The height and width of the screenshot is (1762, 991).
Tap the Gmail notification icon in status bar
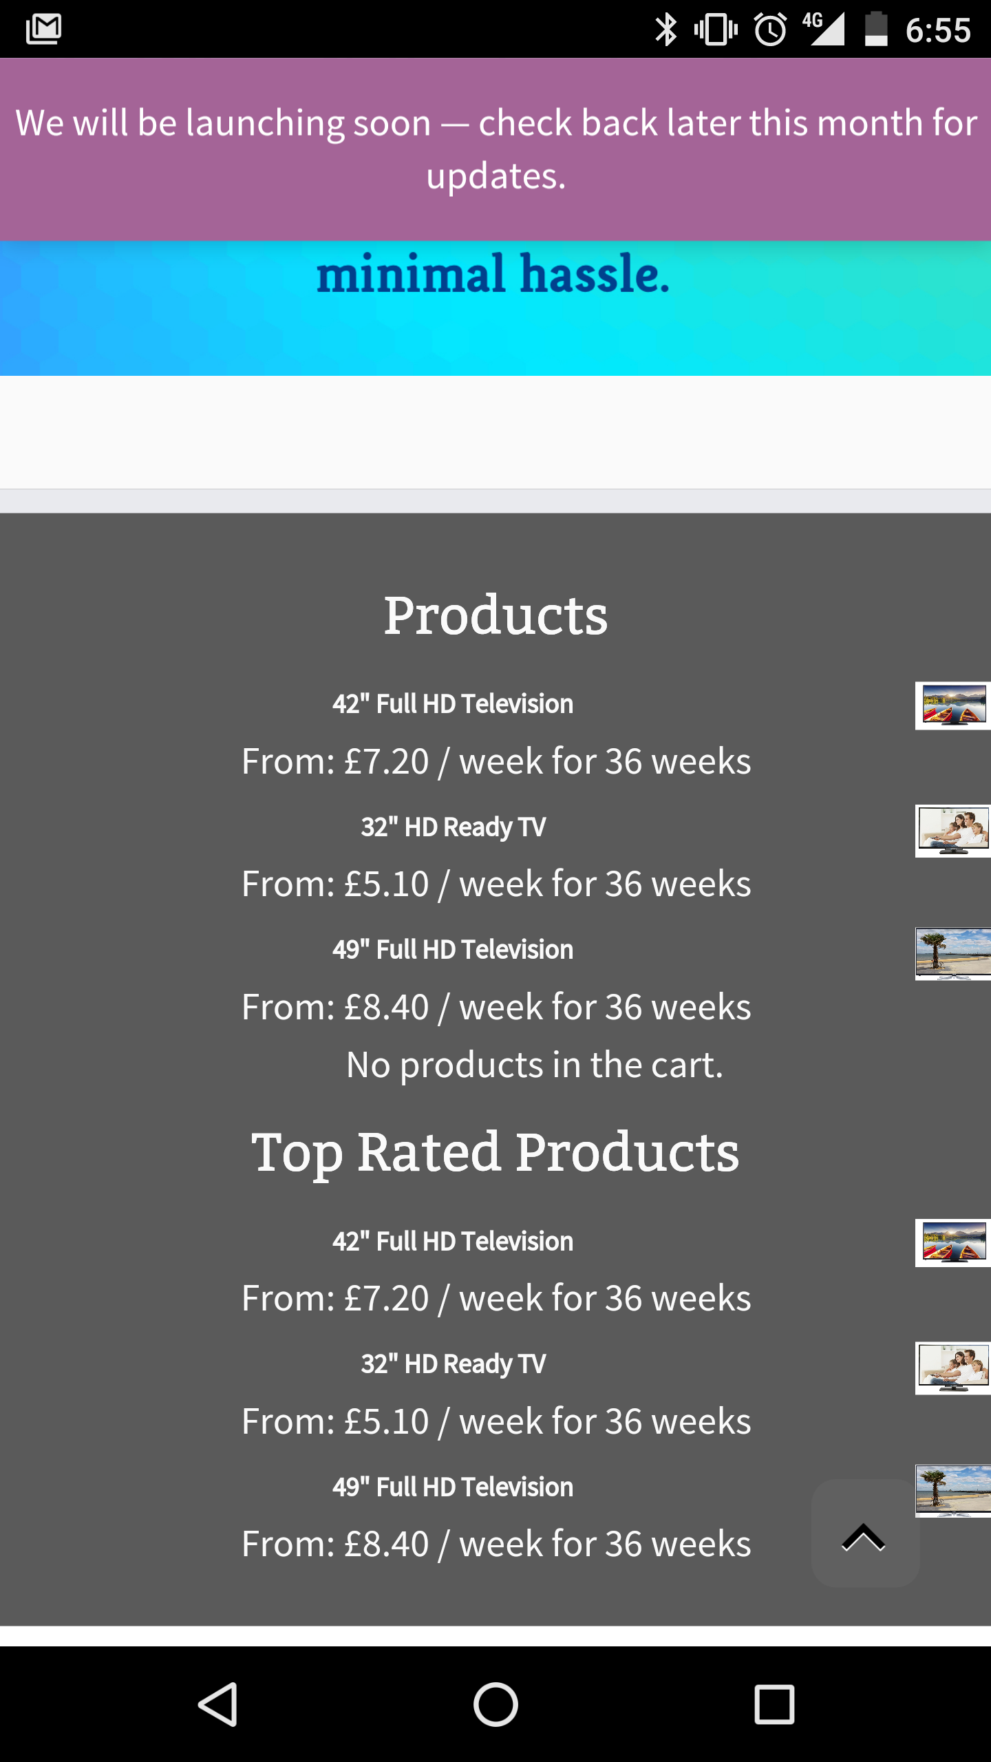point(43,29)
